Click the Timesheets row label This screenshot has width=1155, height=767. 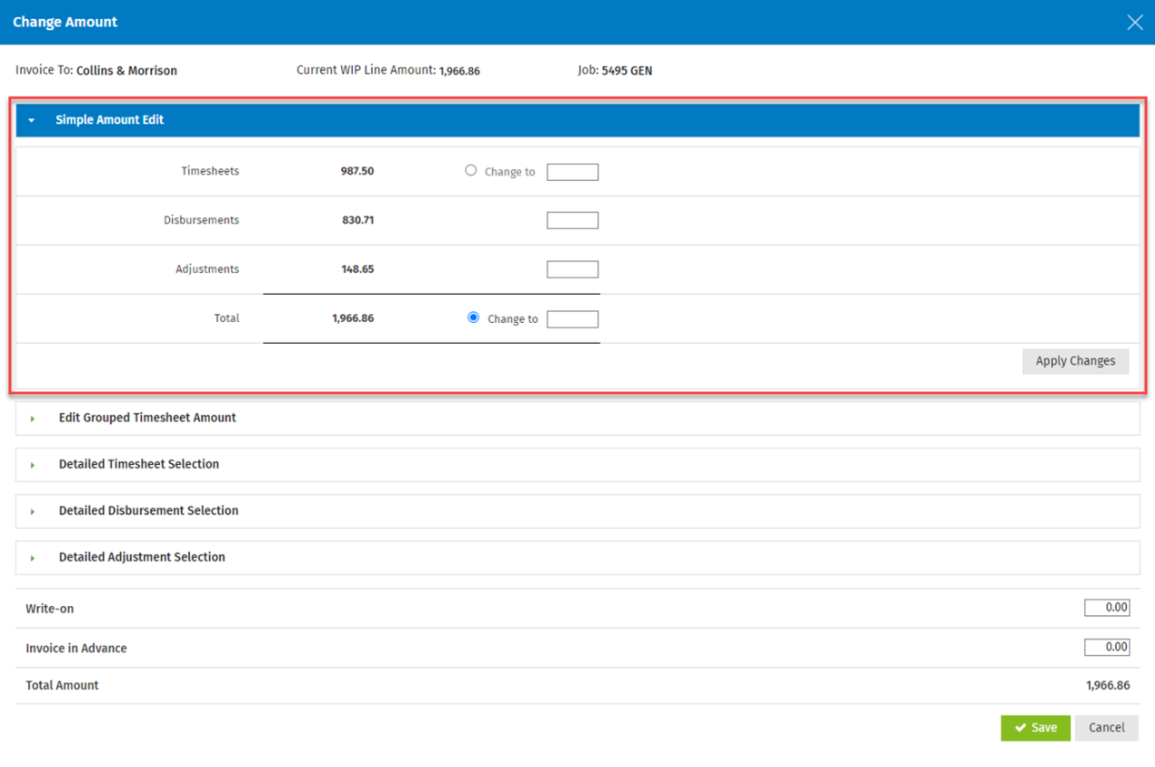point(210,171)
